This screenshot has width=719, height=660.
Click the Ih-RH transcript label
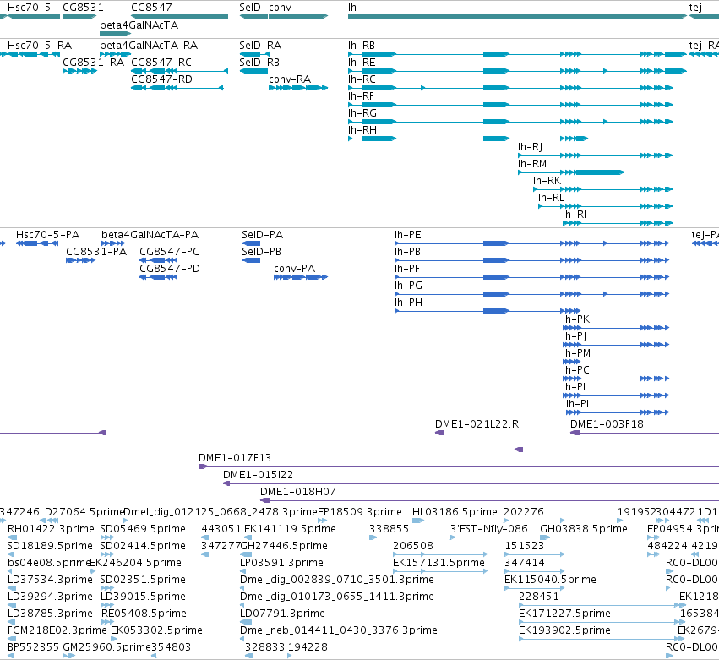pyautogui.click(x=362, y=130)
